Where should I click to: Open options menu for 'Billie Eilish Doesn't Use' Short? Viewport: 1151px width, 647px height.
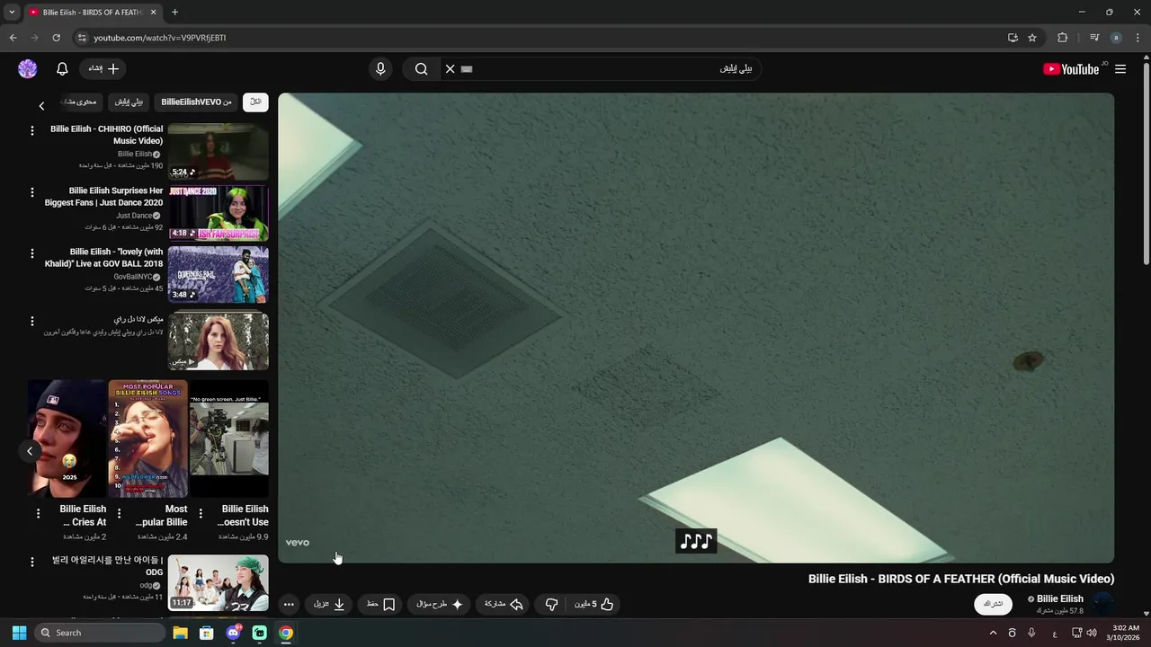200,514
